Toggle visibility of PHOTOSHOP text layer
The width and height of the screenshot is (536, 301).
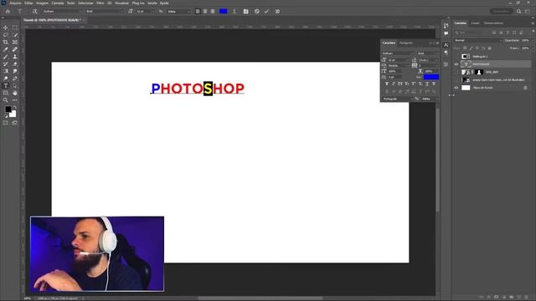point(456,64)
